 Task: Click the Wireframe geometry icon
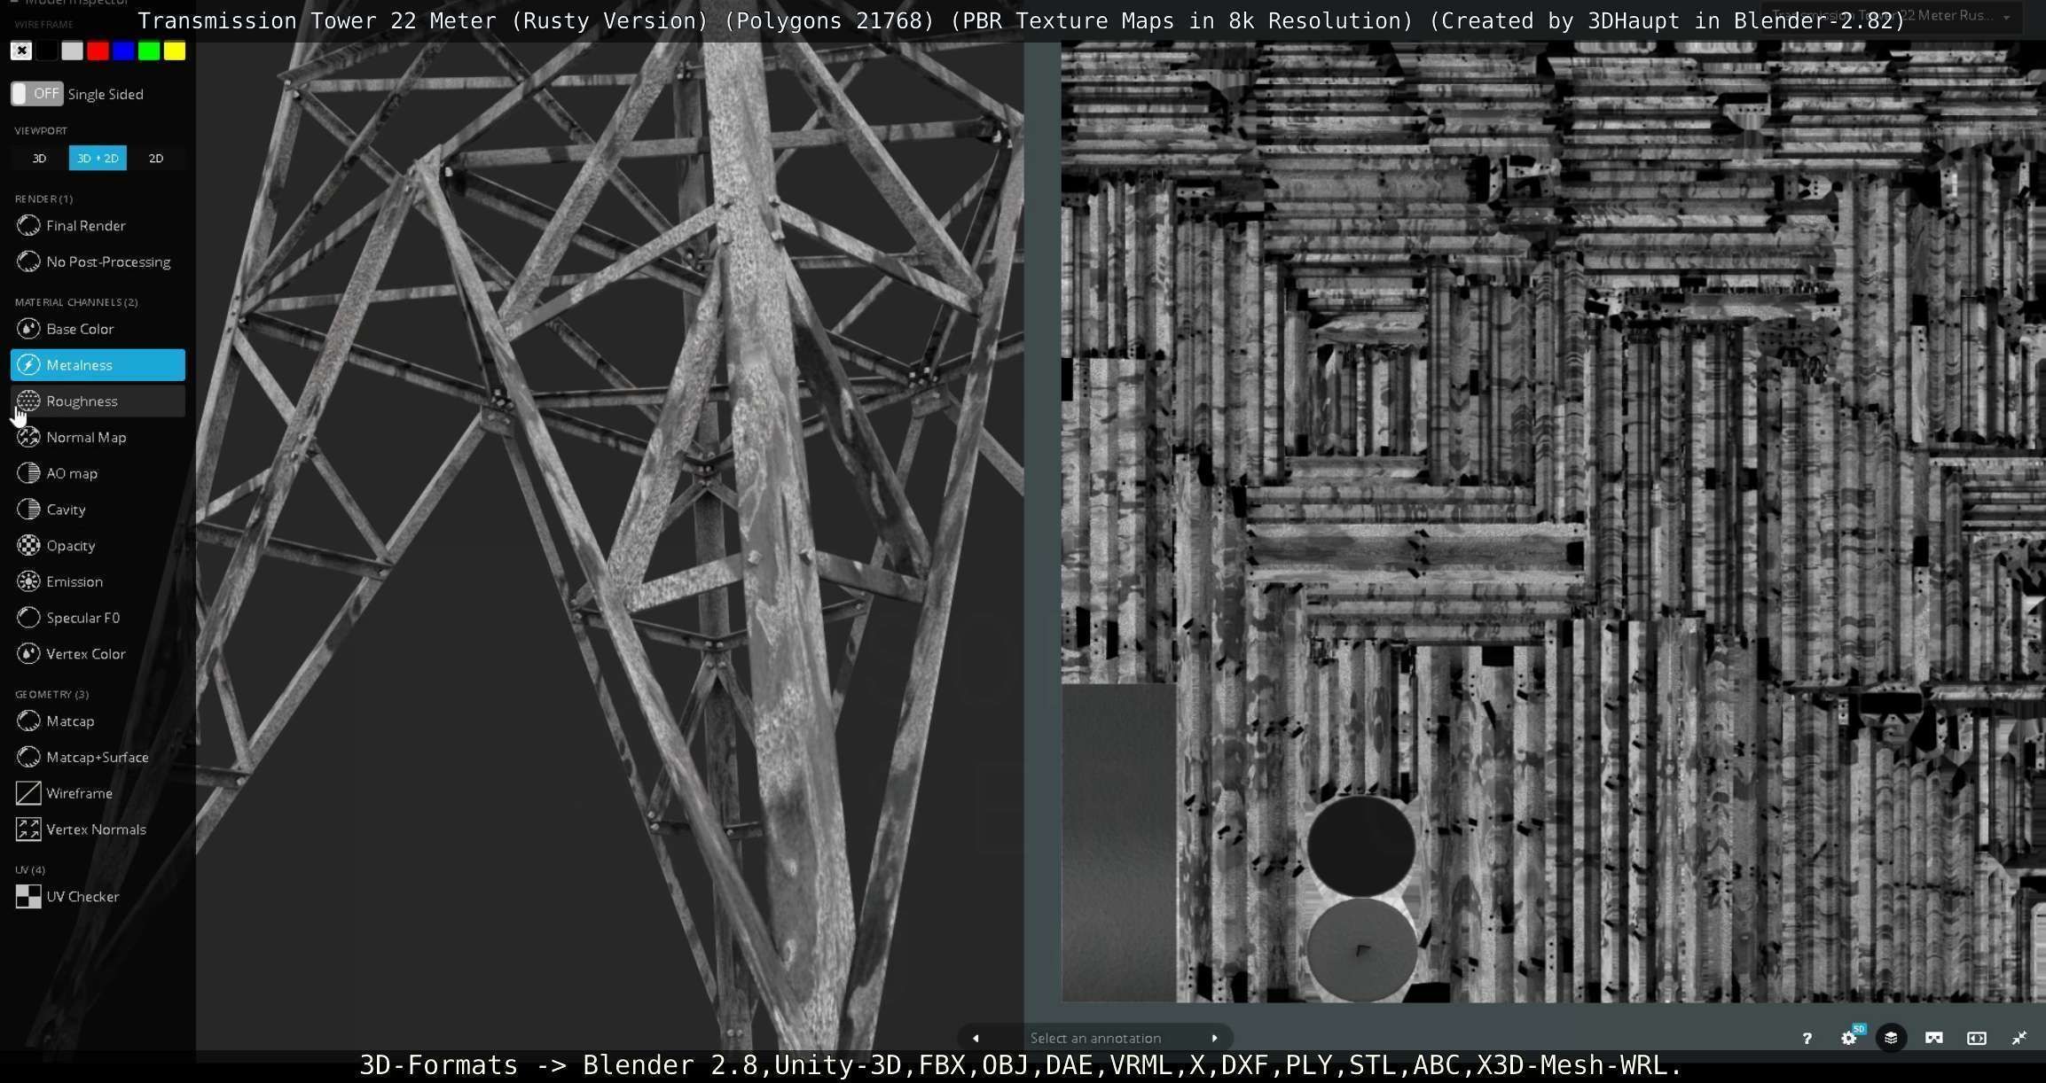[x=28, y=793]
